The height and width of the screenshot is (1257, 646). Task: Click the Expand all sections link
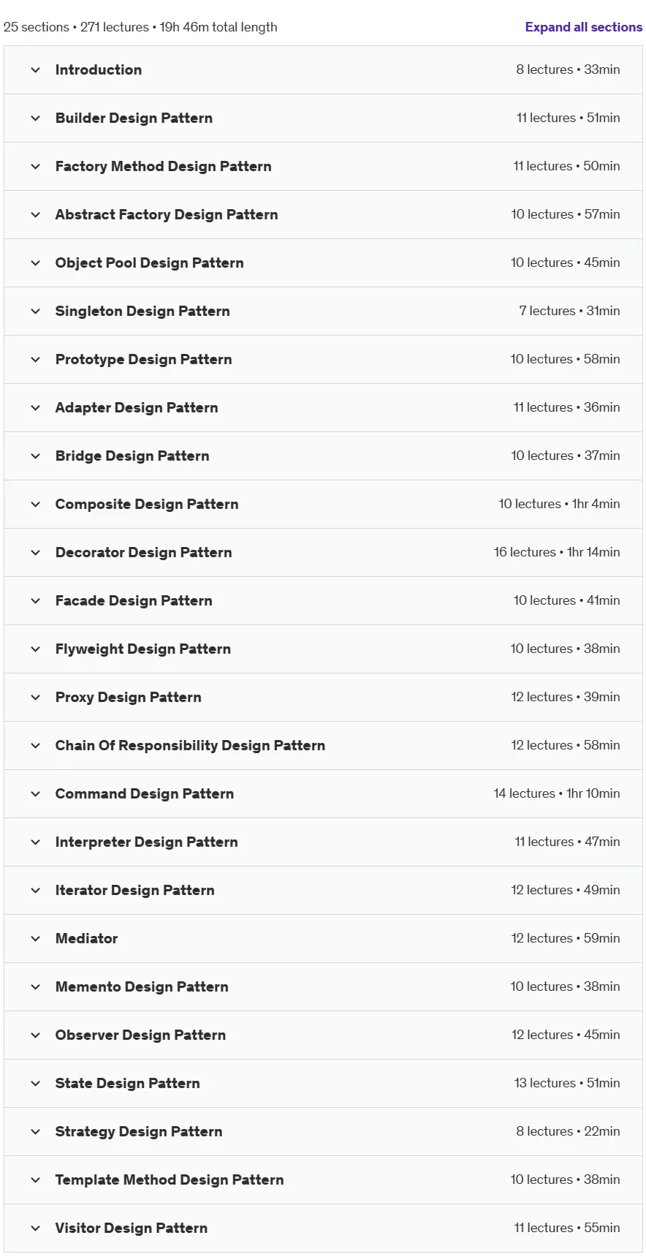click(583, 27)
